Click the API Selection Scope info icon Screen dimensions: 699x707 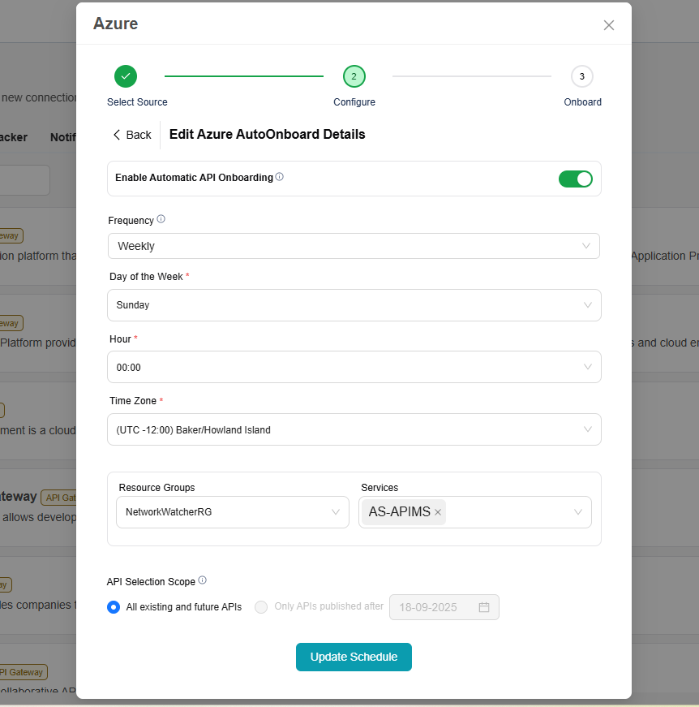coord(203,580)
